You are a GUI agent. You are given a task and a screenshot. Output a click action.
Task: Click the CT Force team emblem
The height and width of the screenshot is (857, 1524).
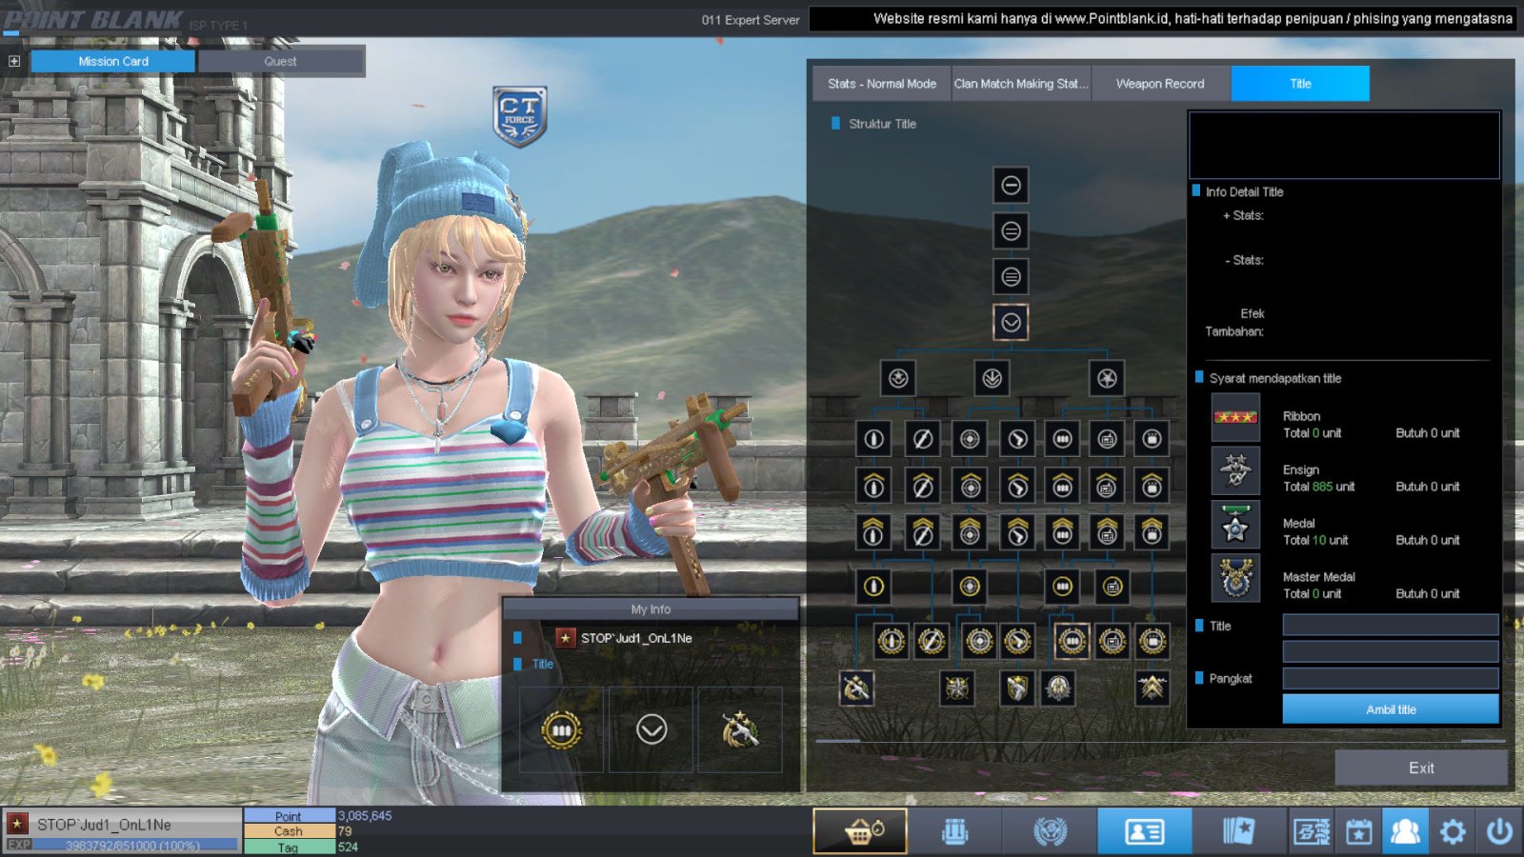pos(519,116)
